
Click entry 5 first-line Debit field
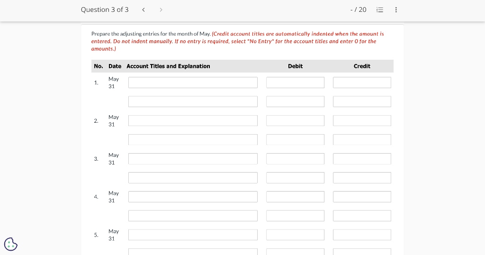pyautogui.click(x=296, y=235)
